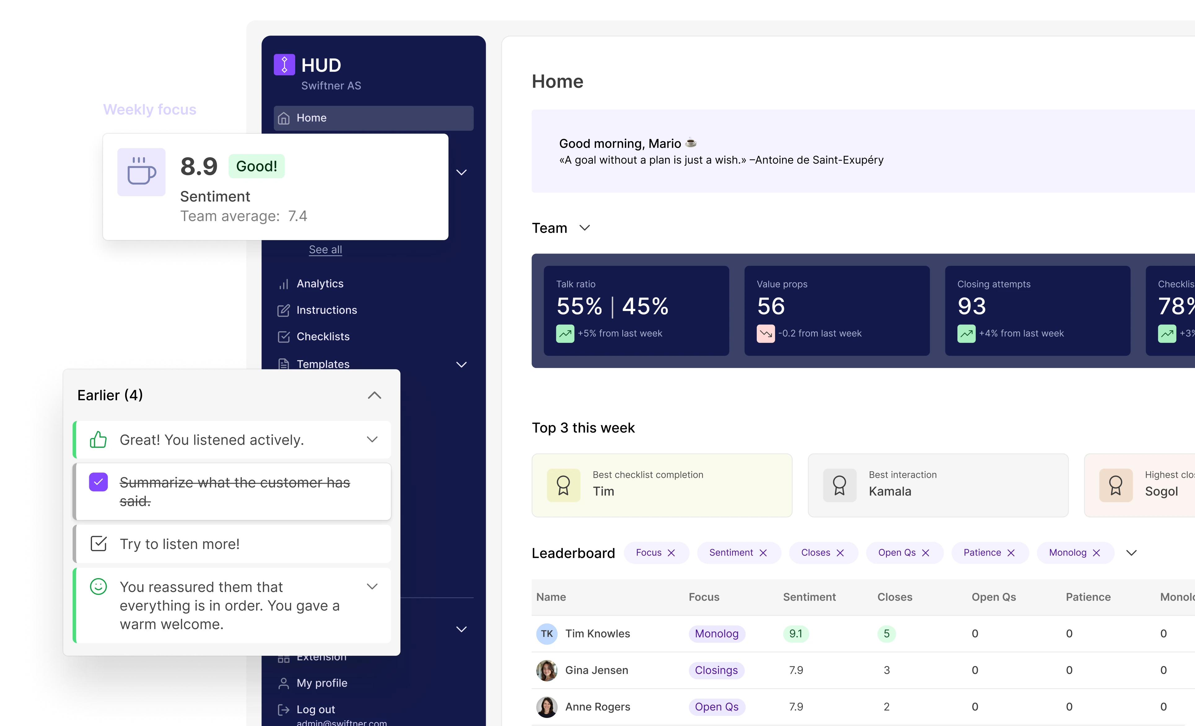Image resolution: width=1195 pixels, height=726 pixels.
Task: Check the Try to listen more checkbox
Action: click(x=98, y=544)
